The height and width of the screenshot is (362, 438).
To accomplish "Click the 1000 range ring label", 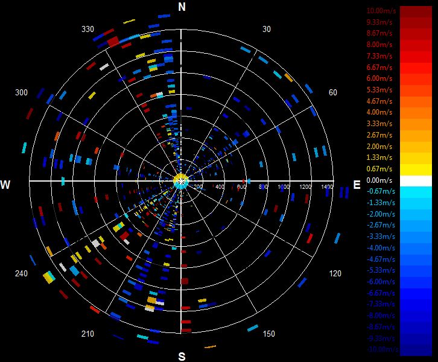I will (284, 186).
